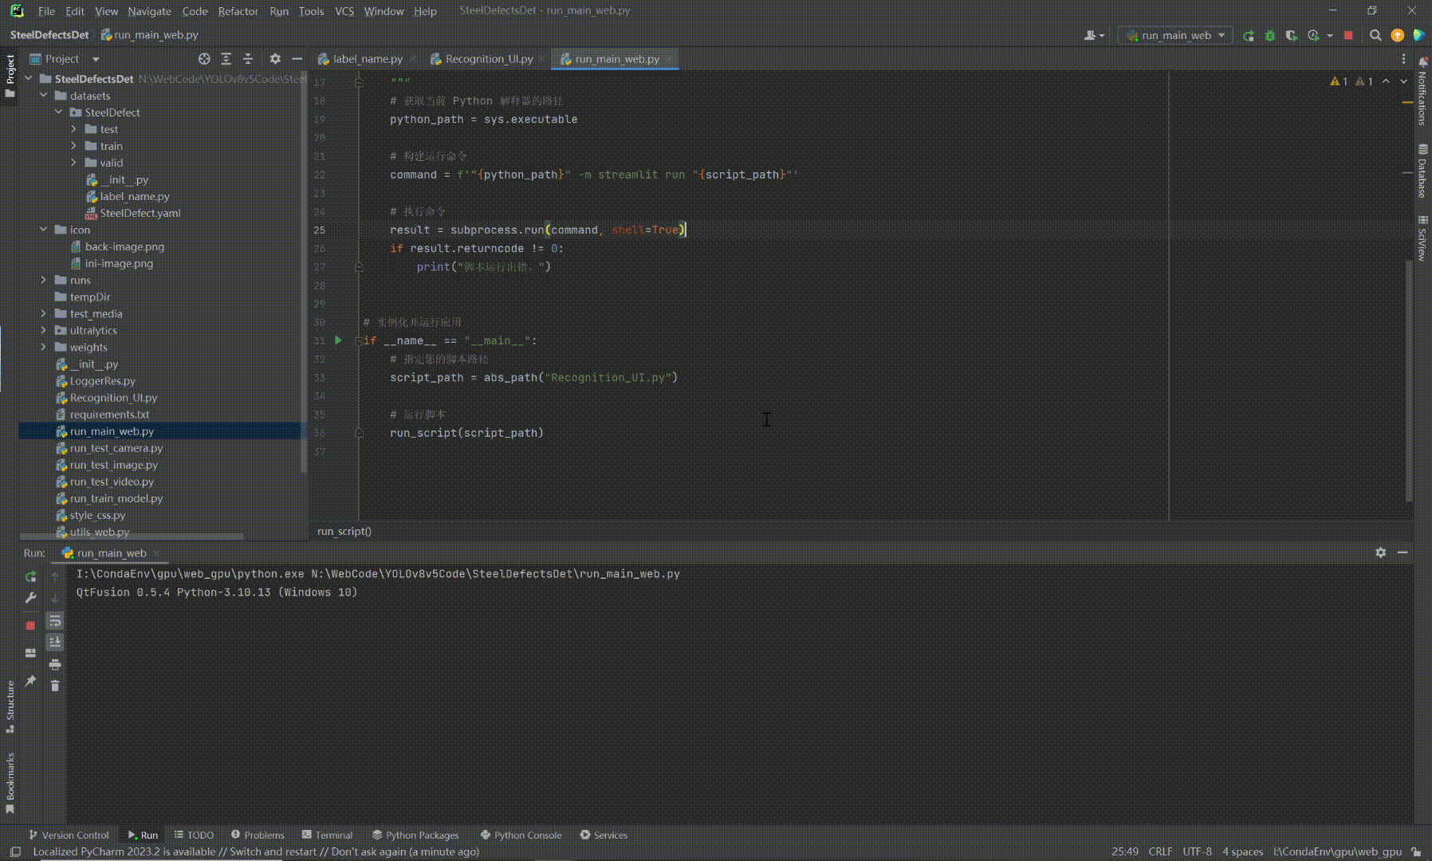
Task: Open the Problems tool window
Action: click(258, 835)
